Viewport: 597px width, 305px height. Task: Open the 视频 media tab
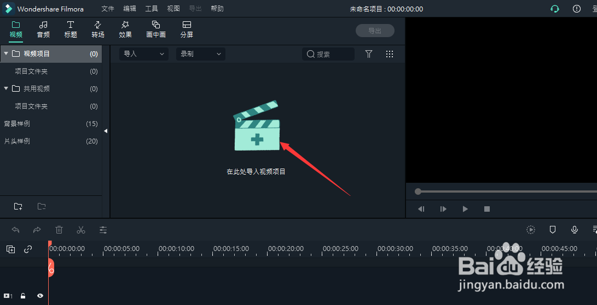[16, 29]
